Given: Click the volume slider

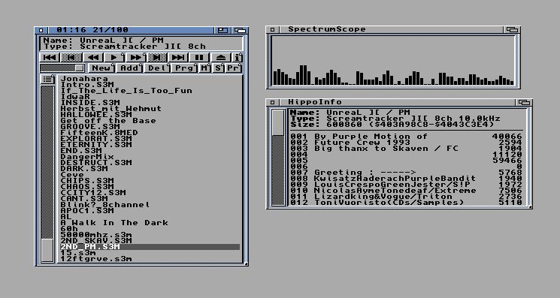Looking at the screenshot, I should coord(62,68).
